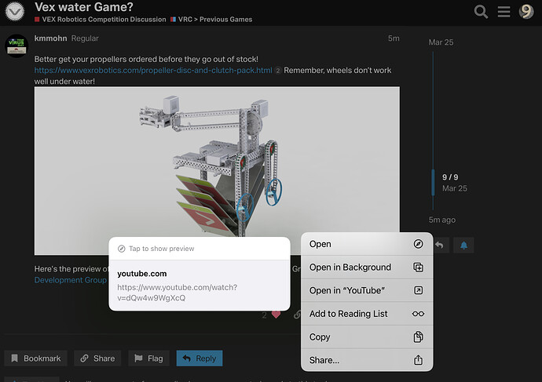Toggle the notification bell button
This screenshot has width=542, height=382.
click(463, 245)
